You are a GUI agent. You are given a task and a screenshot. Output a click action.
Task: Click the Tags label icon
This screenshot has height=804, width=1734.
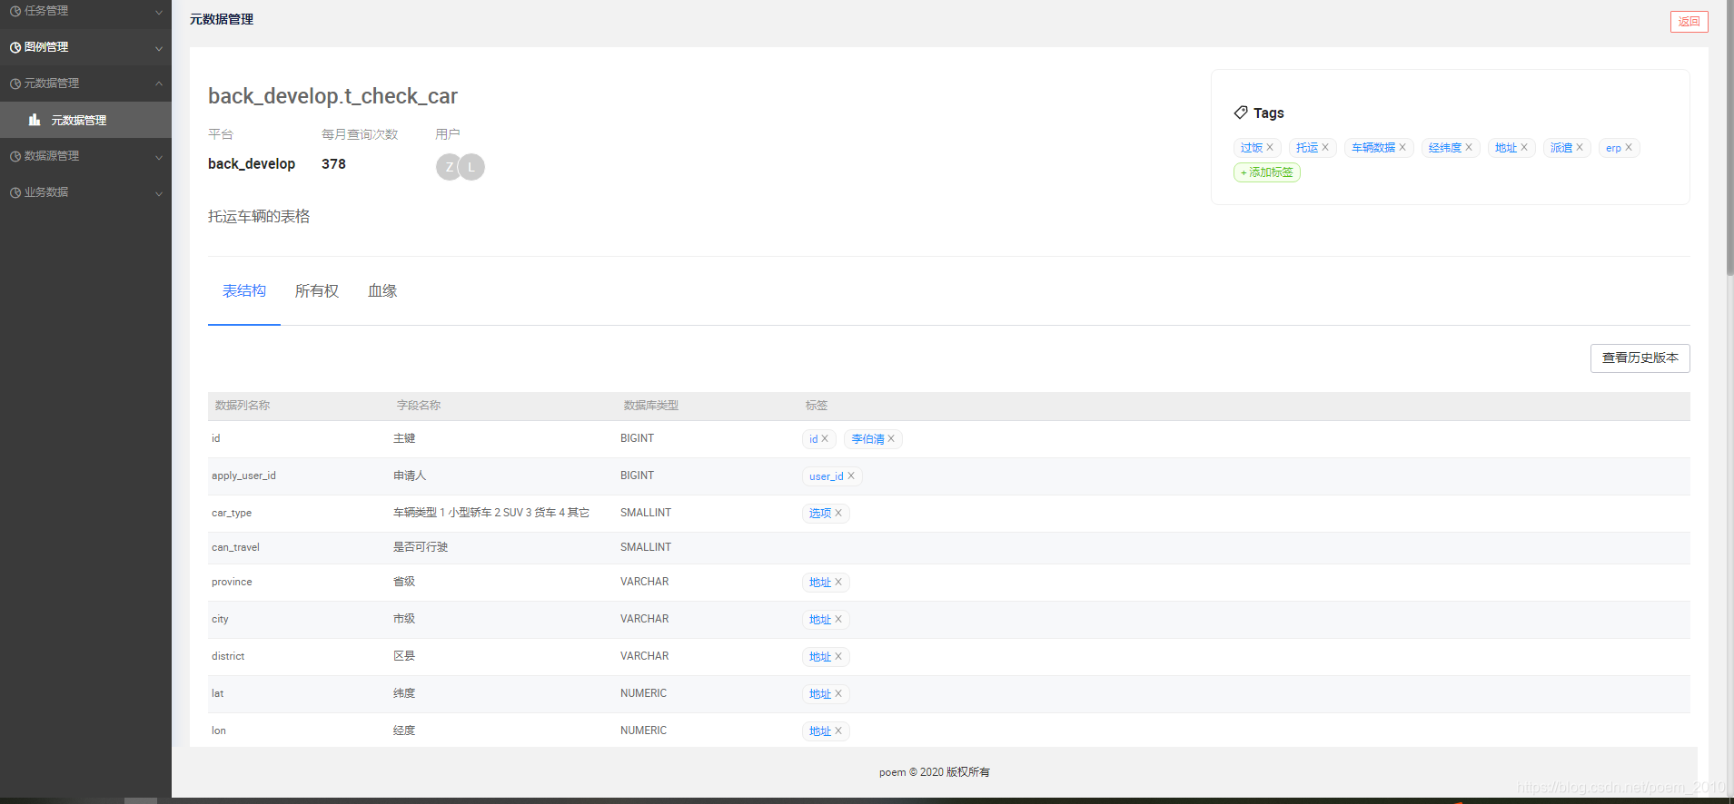coord(1241,113)
